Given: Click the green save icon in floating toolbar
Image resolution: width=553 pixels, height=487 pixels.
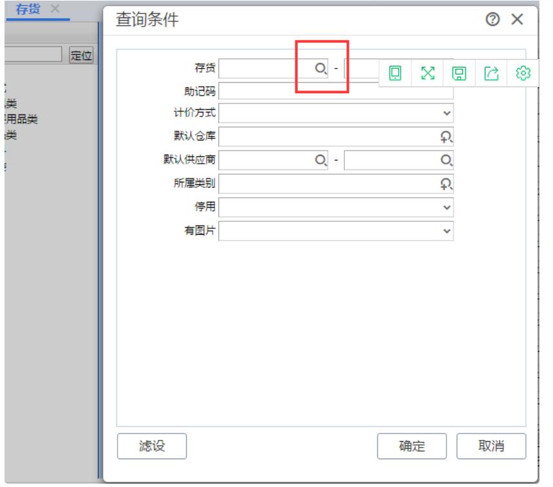Looking at the screenshot, I should tap(459, 73).
